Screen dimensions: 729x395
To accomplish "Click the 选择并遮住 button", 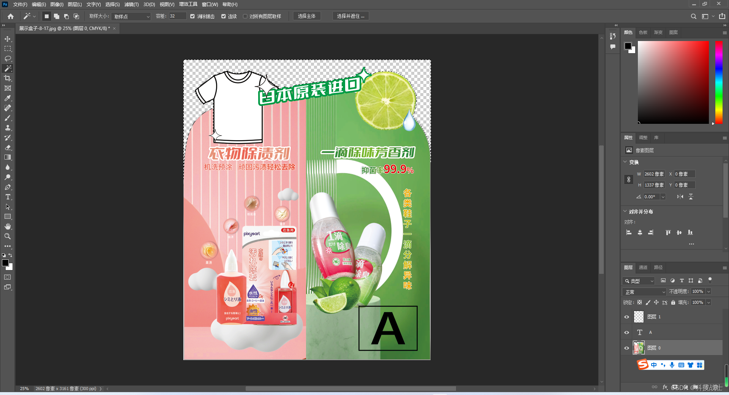I will click(x=351, y=16).
